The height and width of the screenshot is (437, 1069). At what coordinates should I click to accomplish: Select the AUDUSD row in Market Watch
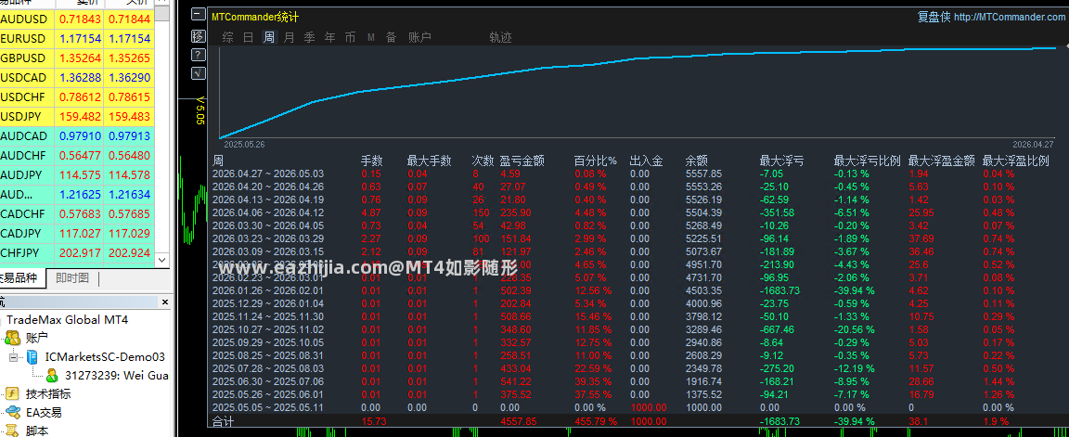point(77,19)
